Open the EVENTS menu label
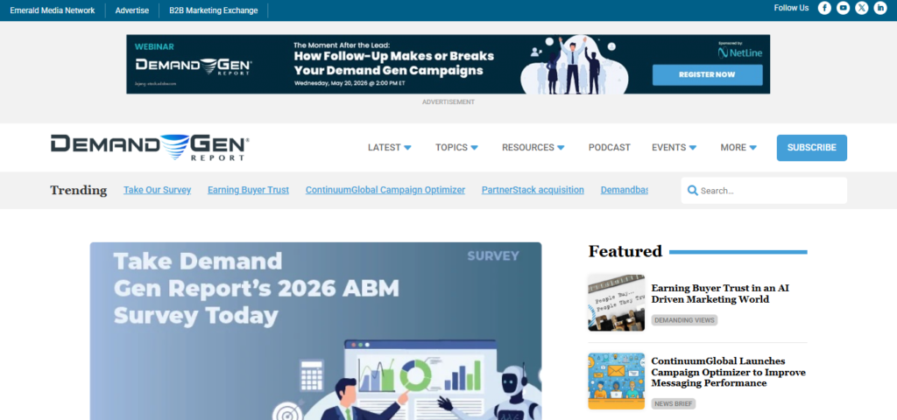 click(668, 147)
